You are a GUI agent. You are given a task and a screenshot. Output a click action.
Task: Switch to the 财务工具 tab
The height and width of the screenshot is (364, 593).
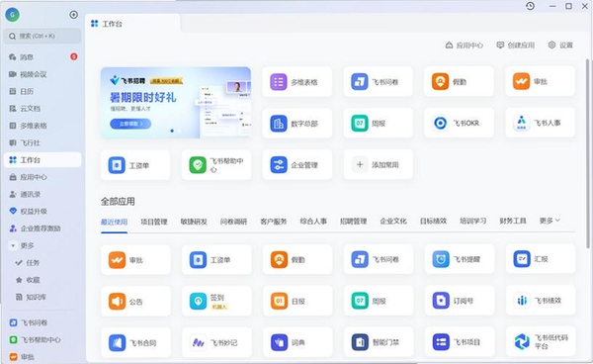click(x=513, y=221)
